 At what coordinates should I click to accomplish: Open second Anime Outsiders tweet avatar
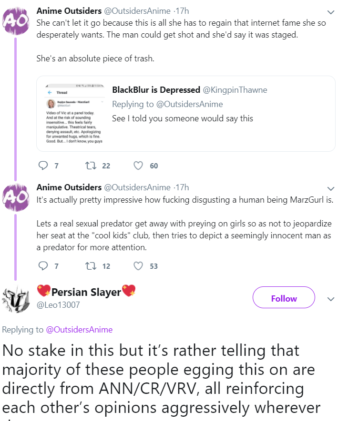[x=16, y=197]
